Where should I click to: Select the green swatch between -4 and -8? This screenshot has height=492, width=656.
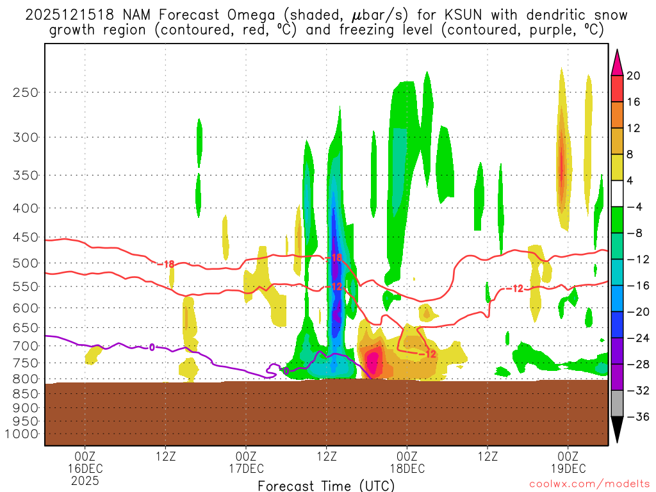617,220
